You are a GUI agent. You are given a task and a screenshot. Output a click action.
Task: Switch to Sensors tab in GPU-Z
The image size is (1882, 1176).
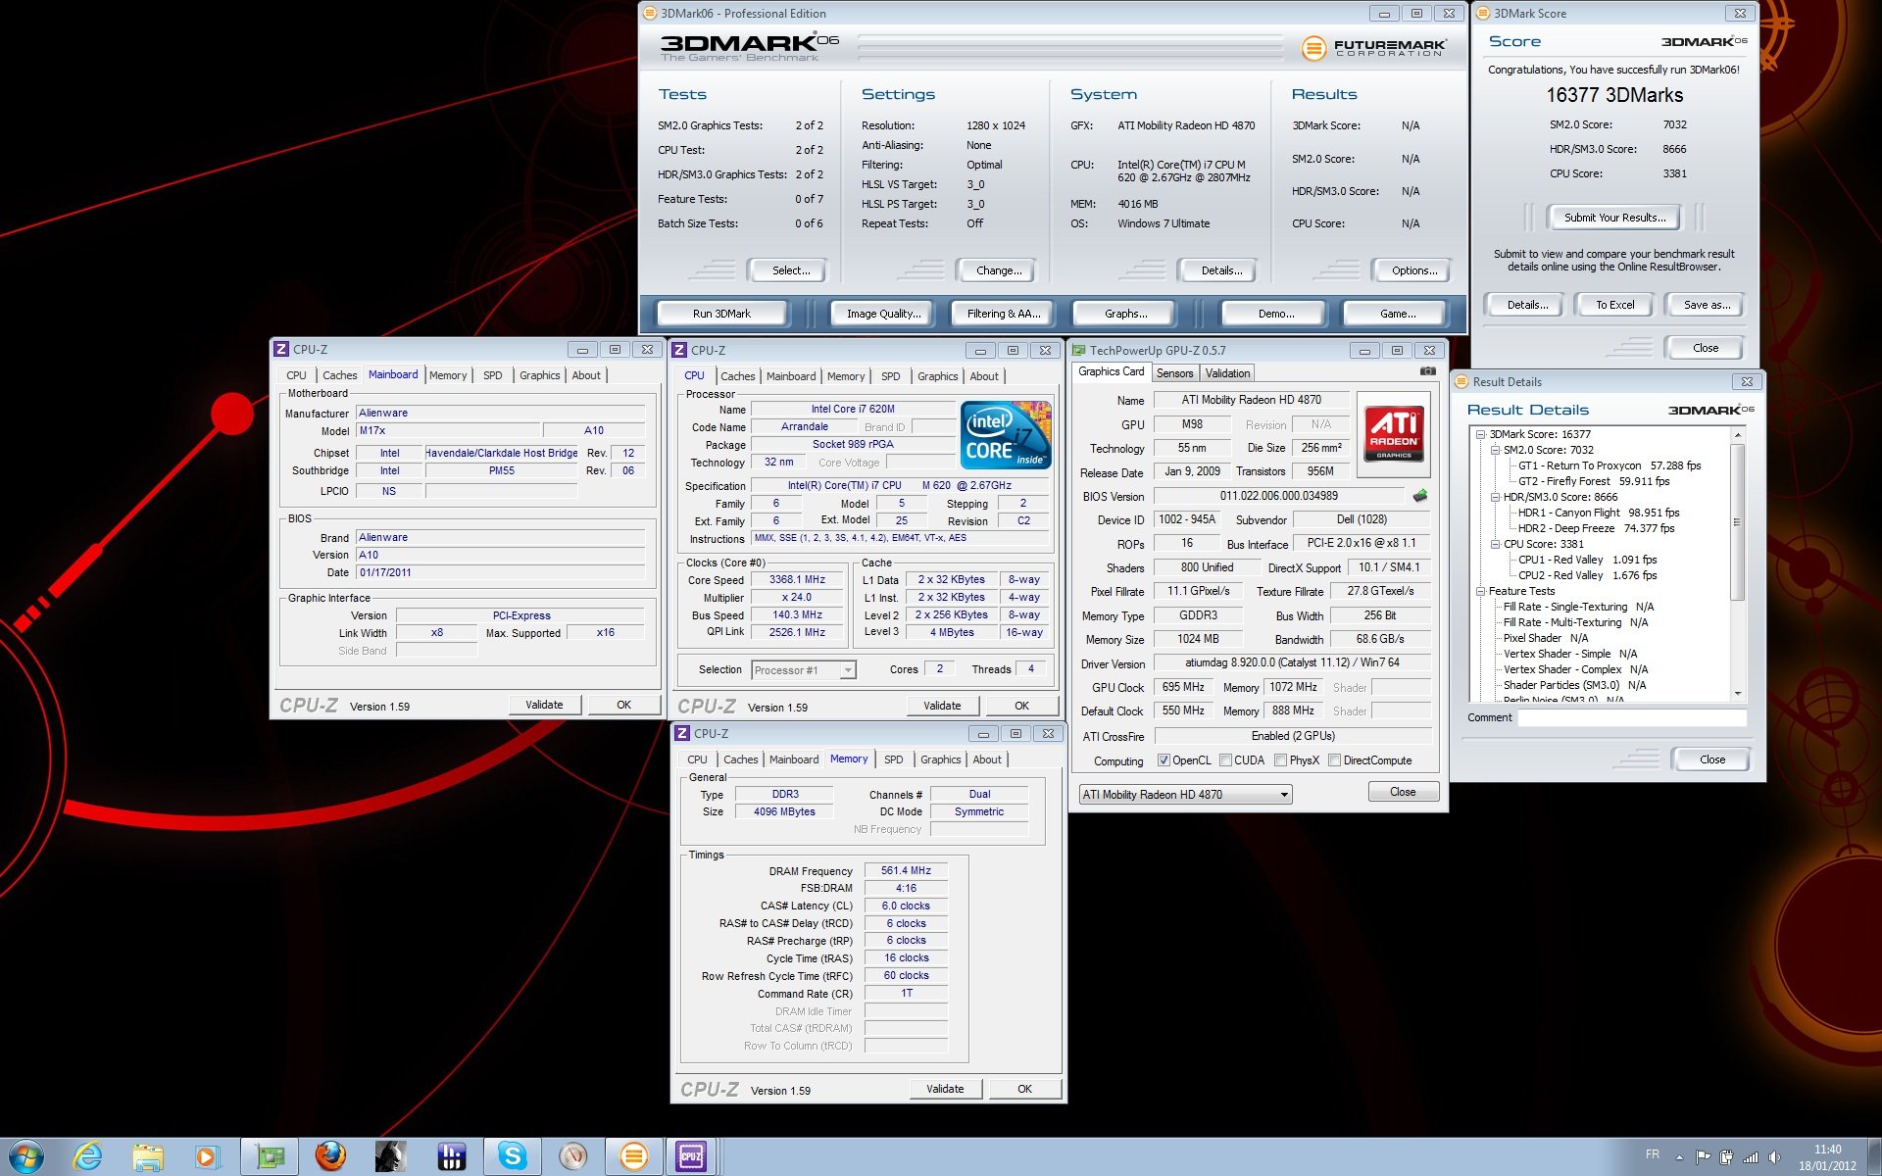(1174, 373)
